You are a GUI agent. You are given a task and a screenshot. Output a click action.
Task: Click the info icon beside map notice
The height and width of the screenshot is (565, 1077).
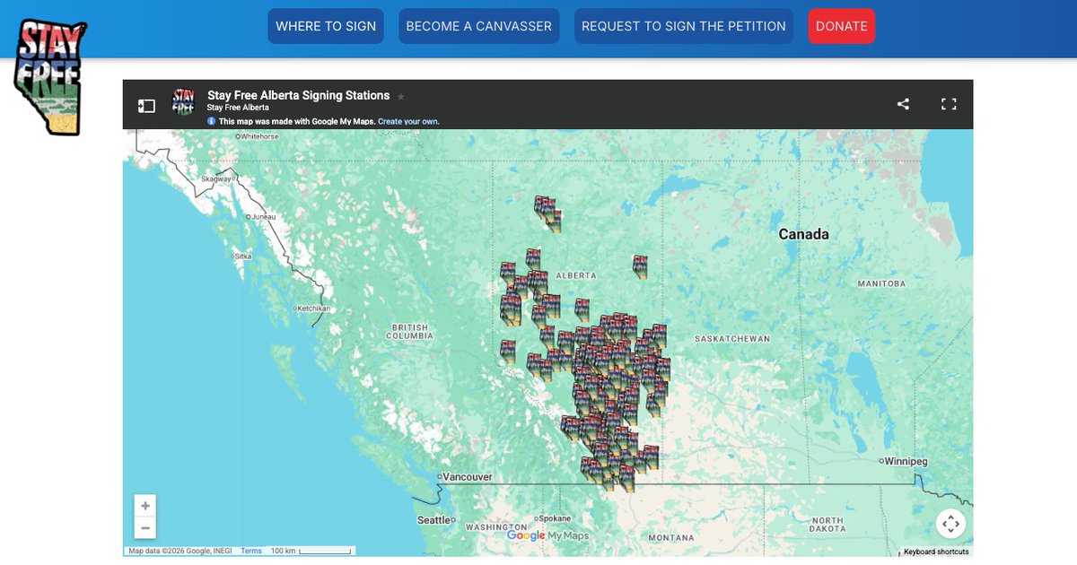[x=211, y=121]
